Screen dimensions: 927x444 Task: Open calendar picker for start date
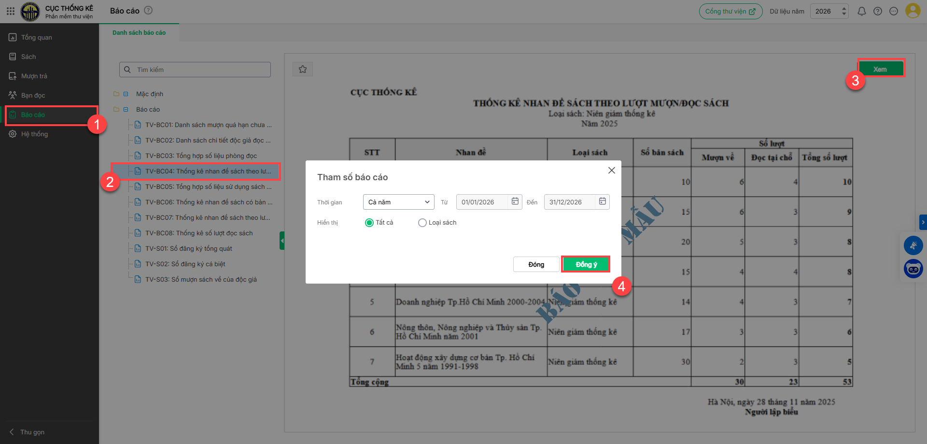point(515,201)
